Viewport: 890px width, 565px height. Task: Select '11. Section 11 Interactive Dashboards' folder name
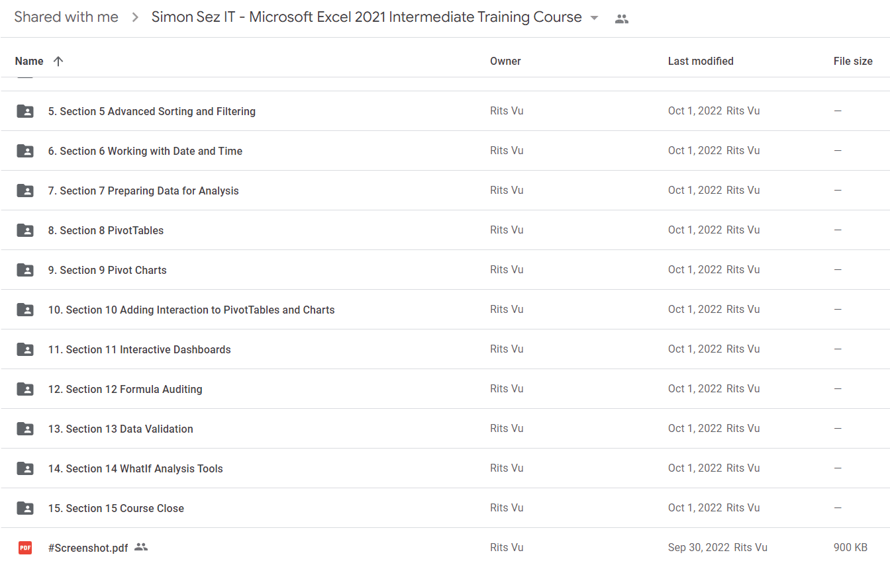[x=140, y=349]
